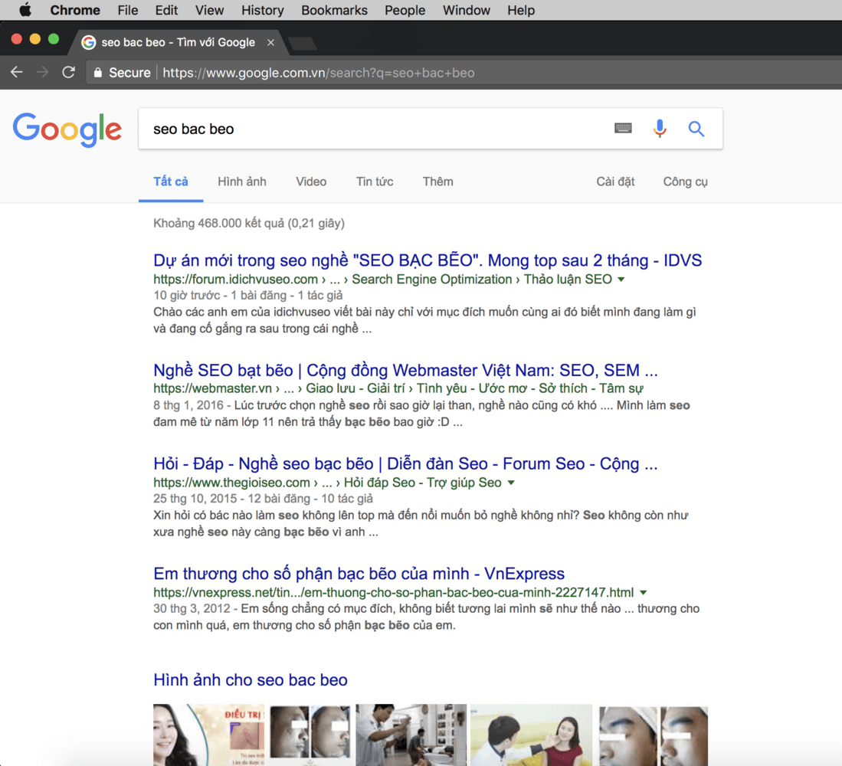Open a new tab with the tab-strip button

coord(303,44)
